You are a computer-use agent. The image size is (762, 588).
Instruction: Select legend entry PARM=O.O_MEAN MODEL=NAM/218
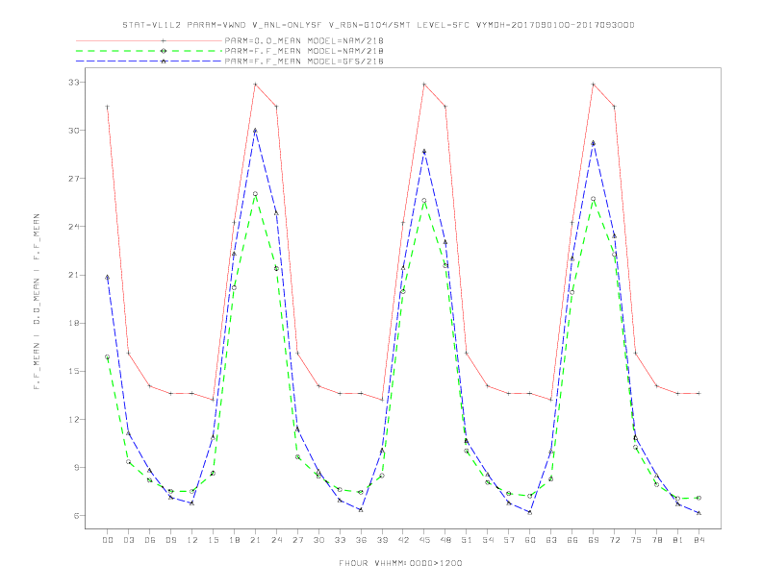tap(304, 40)
